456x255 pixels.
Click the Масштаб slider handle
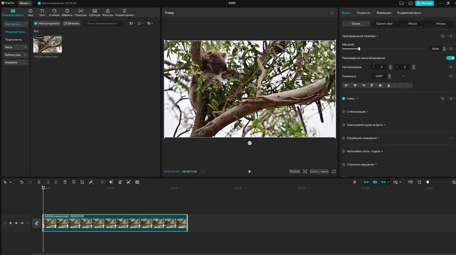(x=359, y=49)
